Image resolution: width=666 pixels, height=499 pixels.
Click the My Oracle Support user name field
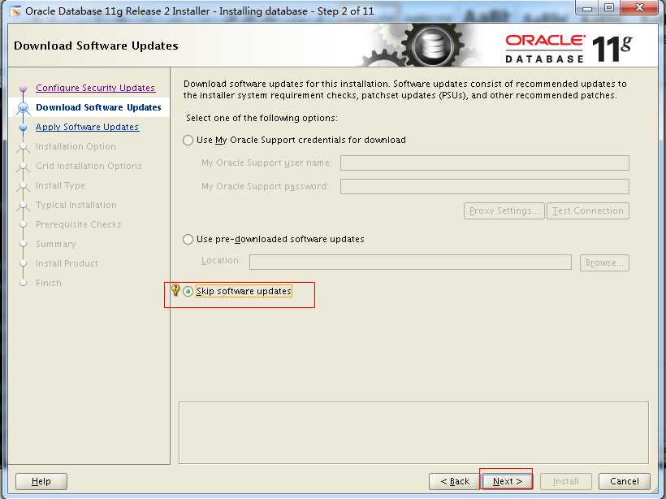(485, 163)
